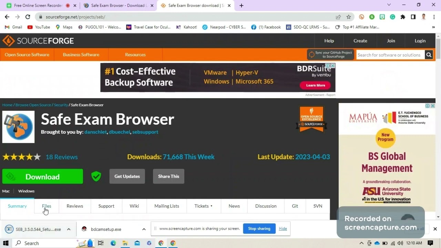Click the Open Source Excellence badge
The height and width of the screenshot is (248, 441).
click(311, 119)
